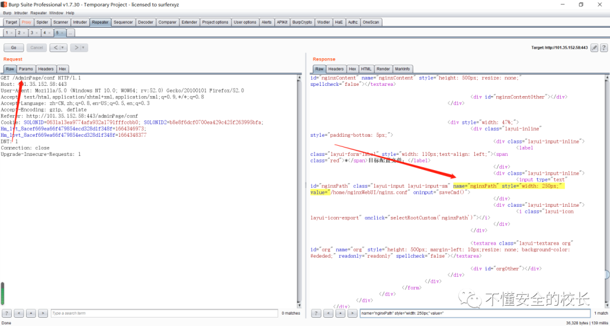Open the Intruder menu in menu bar

click(x=21, y=13)
